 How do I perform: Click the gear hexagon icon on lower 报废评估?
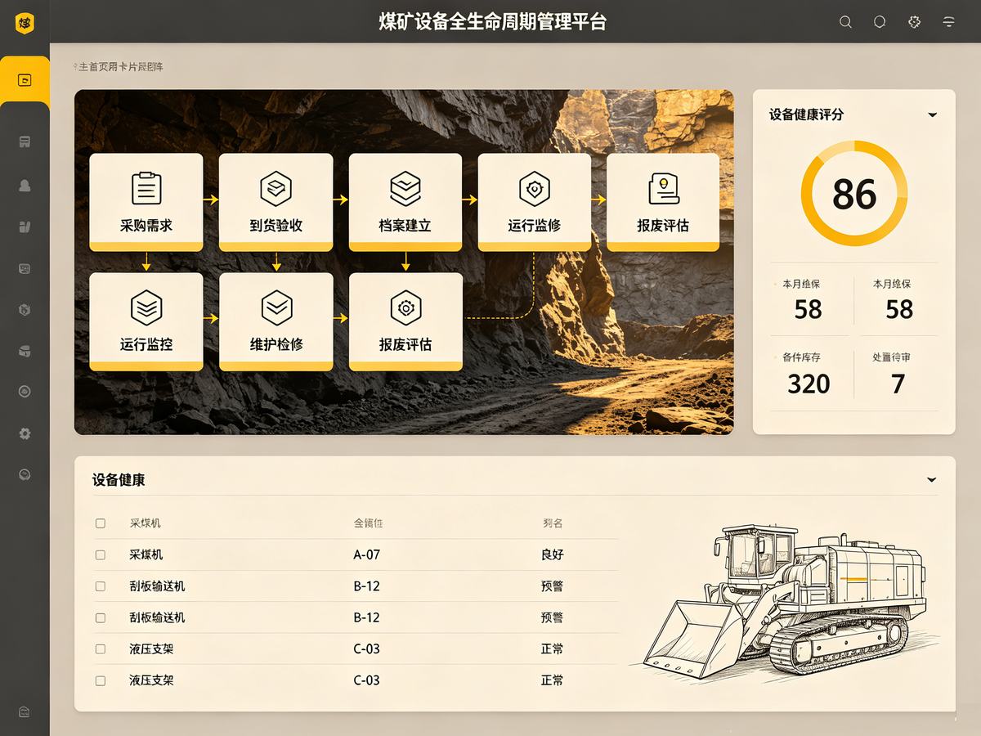pyautogui.click(x=405, y=307)
